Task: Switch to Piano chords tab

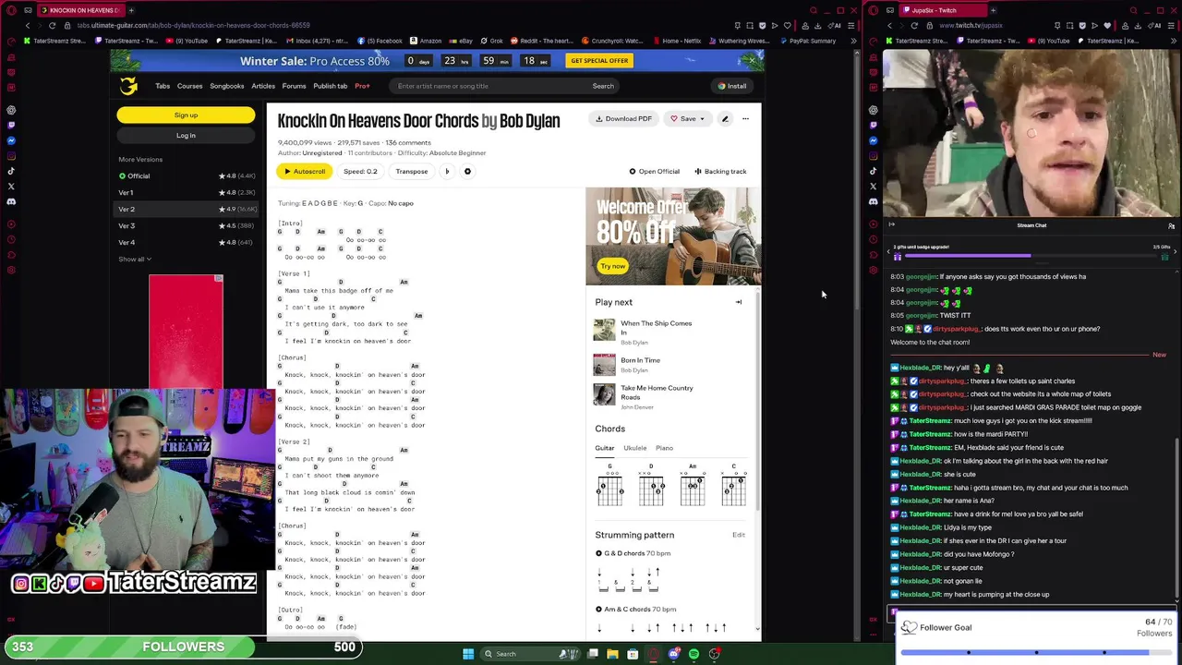Action: click(664, 448)
